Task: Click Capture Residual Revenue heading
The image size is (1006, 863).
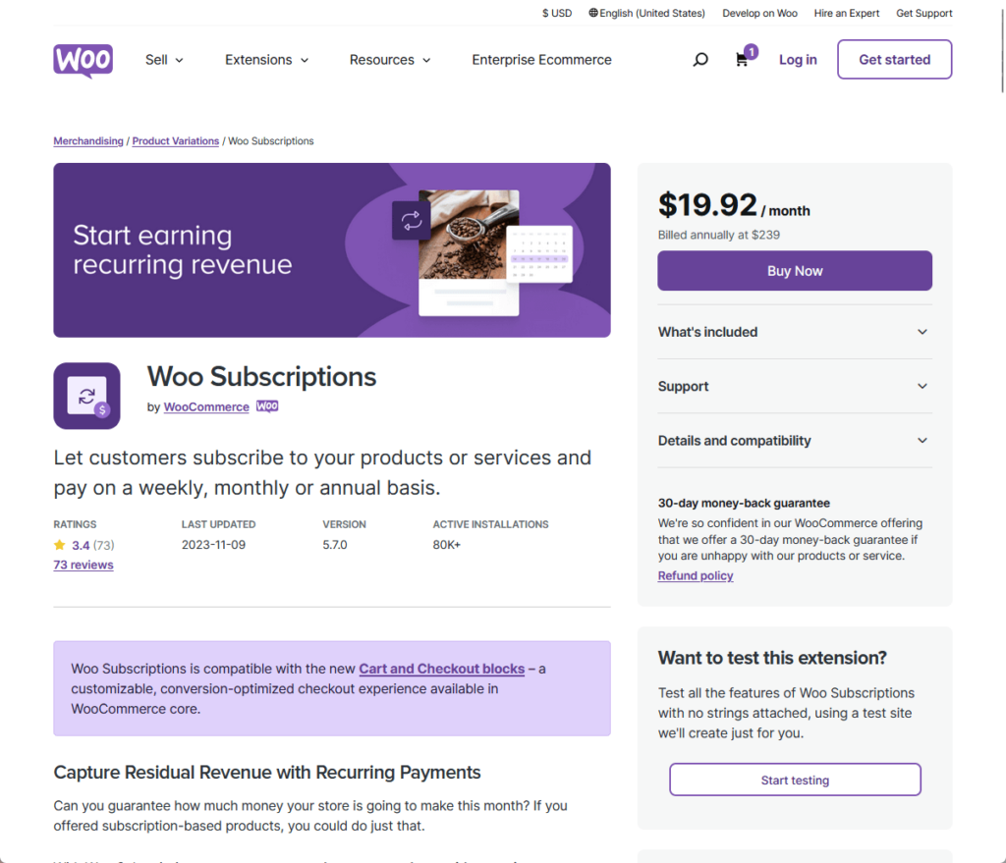Action: pos(267,773)
